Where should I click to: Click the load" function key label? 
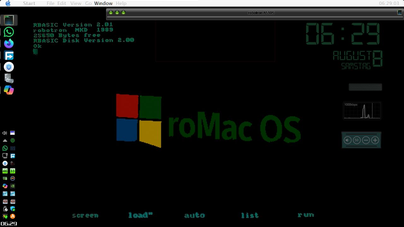[x=140, y=215]
